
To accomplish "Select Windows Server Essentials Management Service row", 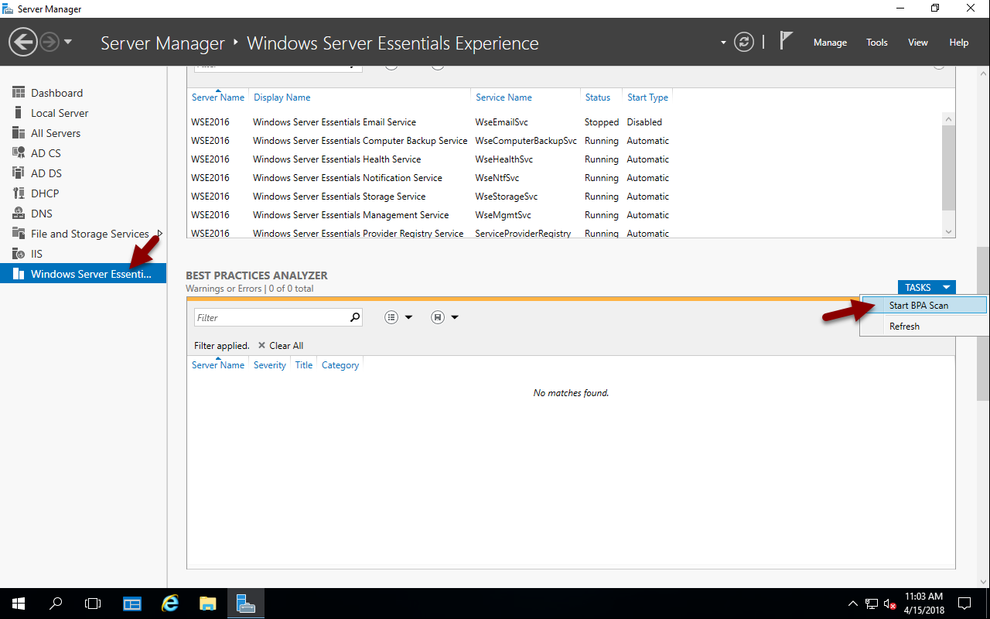I will point(565,215).
